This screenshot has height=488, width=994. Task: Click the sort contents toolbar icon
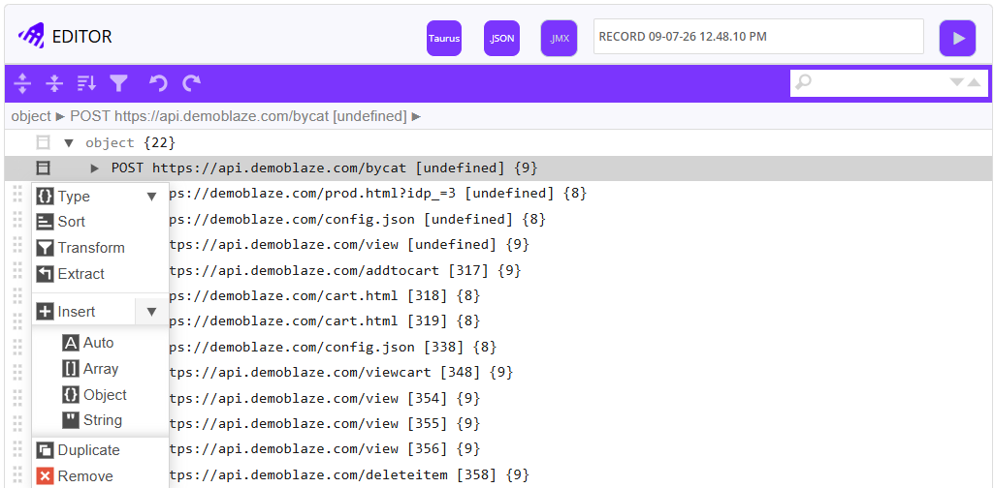click(x=86, y=83)
